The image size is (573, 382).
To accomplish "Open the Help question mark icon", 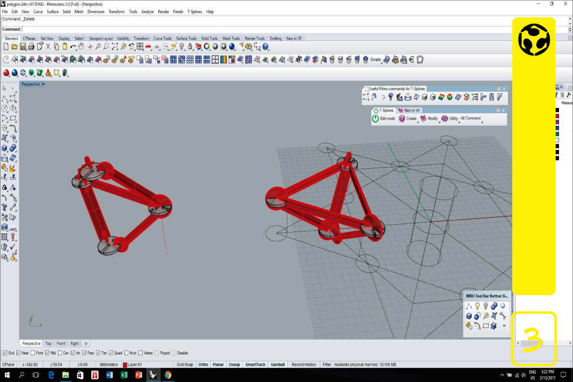I will pos(265,47).
